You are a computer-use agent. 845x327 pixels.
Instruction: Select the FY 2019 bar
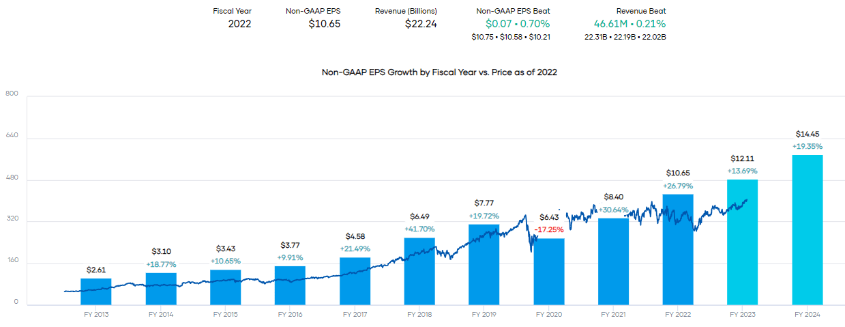pos(484,264)
